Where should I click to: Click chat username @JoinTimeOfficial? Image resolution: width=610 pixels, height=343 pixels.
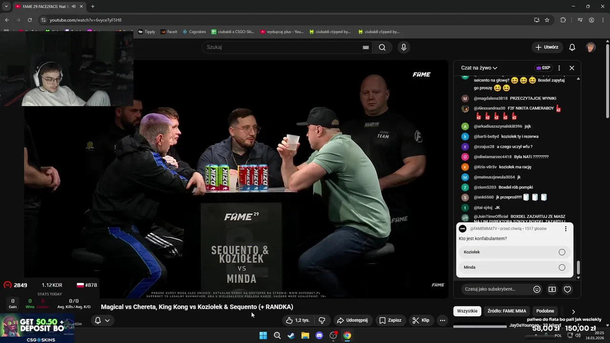point(491,217)
